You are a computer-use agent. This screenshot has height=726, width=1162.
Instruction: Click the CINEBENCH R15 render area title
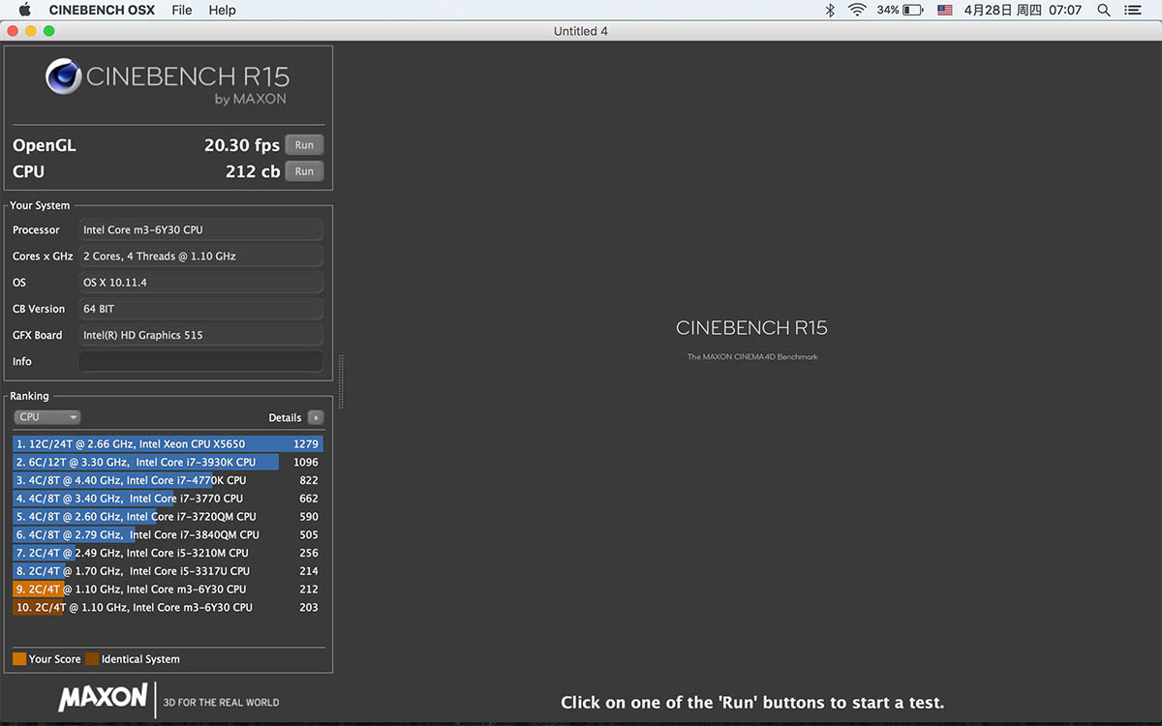751,328
